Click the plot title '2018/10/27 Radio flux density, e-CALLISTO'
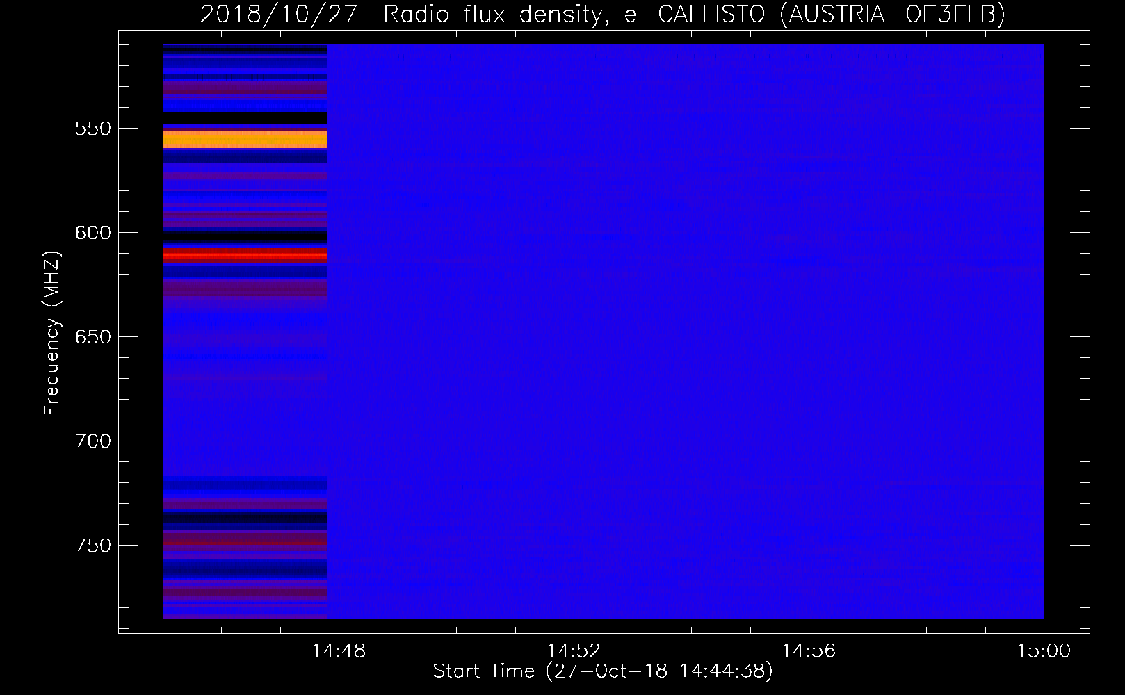Image resolution: width=1125 pixels, height=695 pixels. coord(603,14)
